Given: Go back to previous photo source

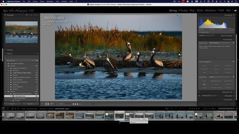Looking at the screenshot, I should pos(16,109).
